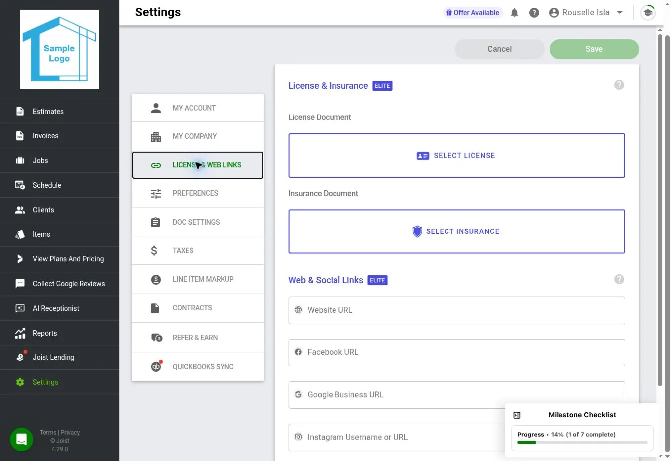This screenshot has height=461, width=671.
Task: Click the milestone progress bar
Action: (x=582, y=442)
